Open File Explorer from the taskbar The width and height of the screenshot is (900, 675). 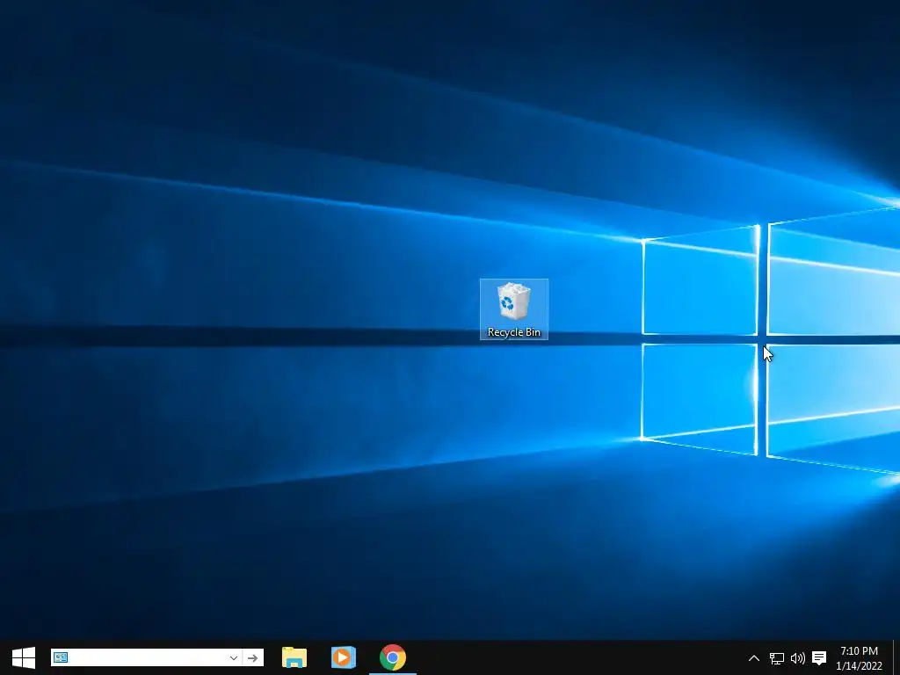pos(294,657)
